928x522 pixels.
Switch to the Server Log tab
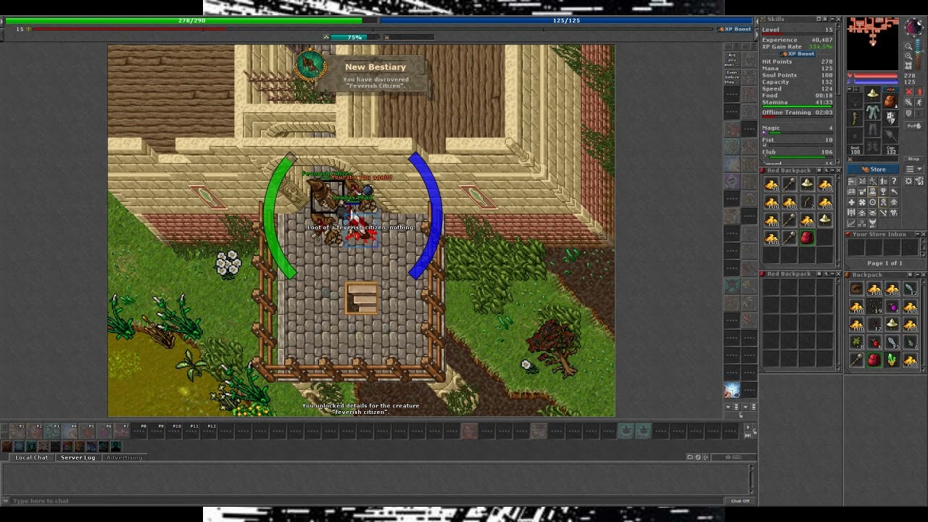pyautogui.click(x=78, y=457)
